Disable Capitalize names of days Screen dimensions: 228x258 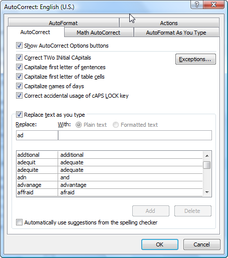[x=19, y=86]
